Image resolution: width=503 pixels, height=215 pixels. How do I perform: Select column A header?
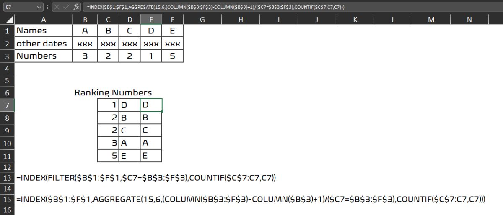44,19
